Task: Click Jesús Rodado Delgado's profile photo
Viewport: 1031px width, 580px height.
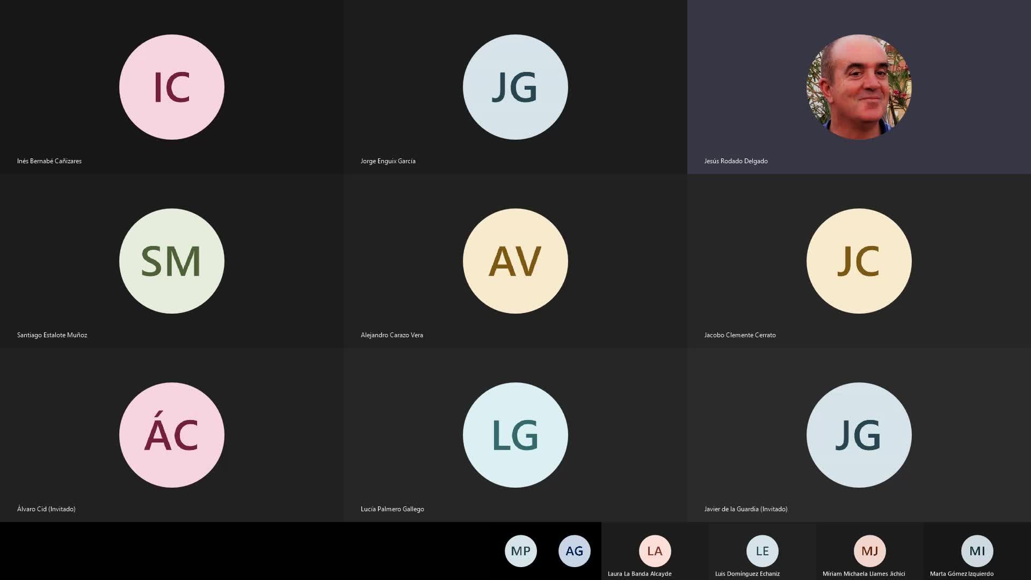Action: click(x=859, y=87)
